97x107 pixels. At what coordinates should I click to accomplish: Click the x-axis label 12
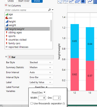74,93
